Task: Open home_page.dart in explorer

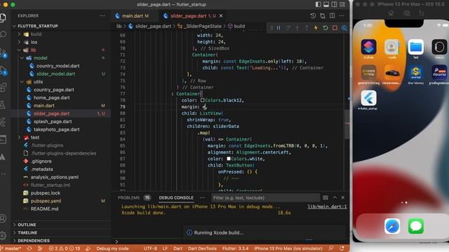Action: (51, 98)
